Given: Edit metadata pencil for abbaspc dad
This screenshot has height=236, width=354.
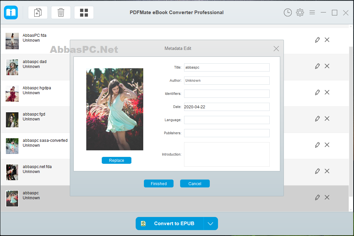Looking at the screenshot, I should pyautogui.click(x=317, y=66).
